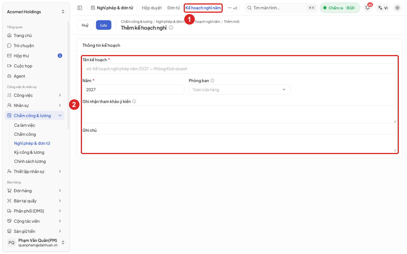Expand Cộng tác viên
The height and width of the screenshot is (254, 407).
click(34, 221)
